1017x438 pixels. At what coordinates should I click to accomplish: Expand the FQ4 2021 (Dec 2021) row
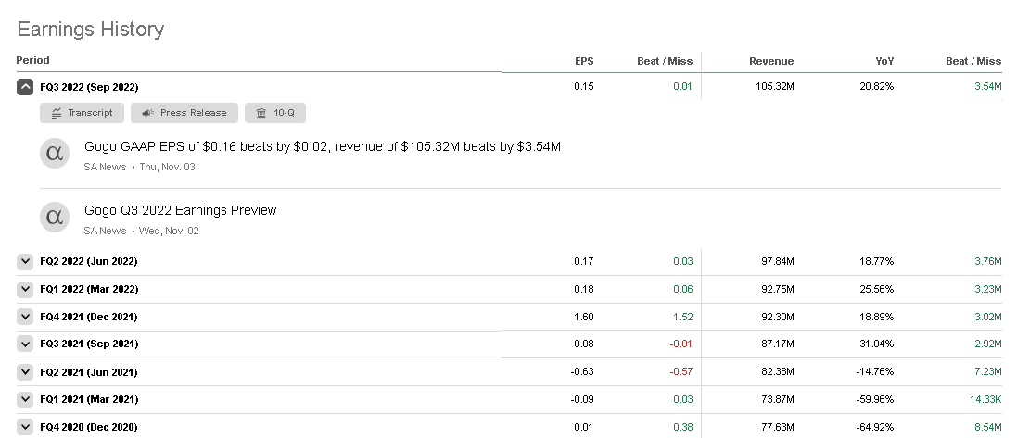tap(25, 317)
